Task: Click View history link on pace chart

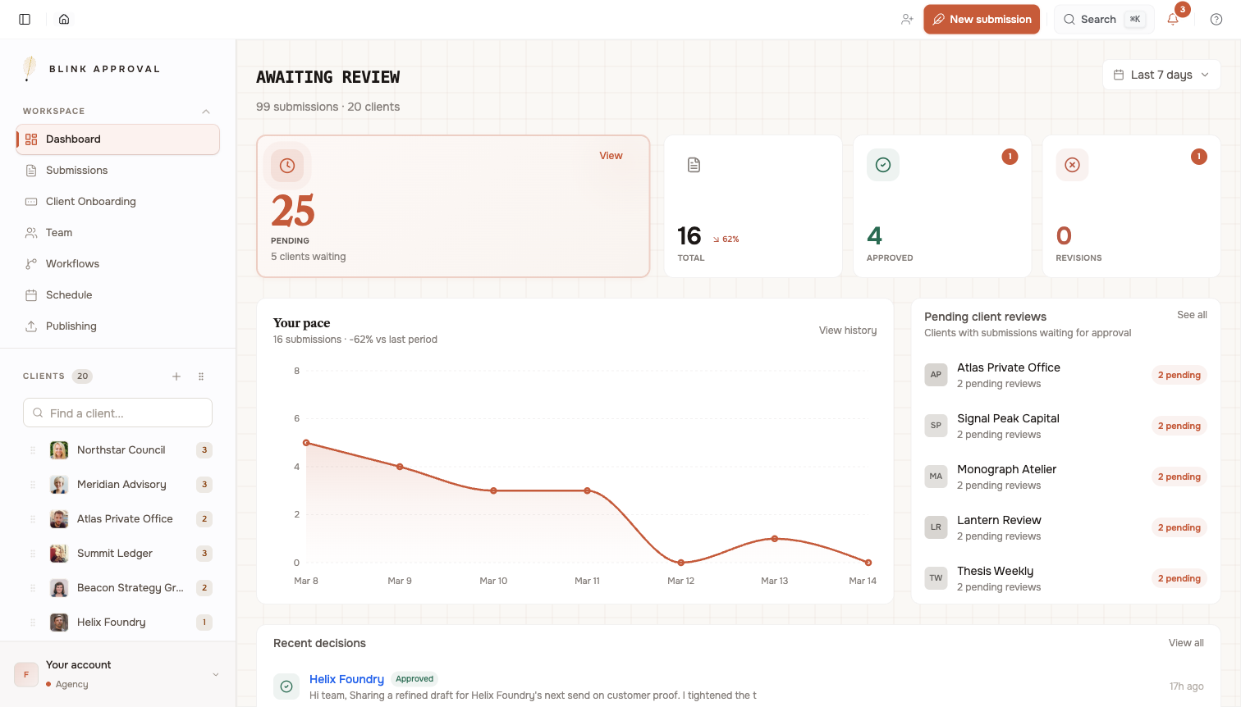Action: click(847, 331)
